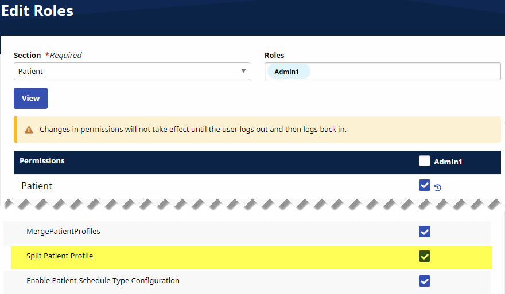The height and width of the screenshot is (294, 505).
Task: Uncheck the MergePatientProfiles checkbox
Action: point(425,232)
